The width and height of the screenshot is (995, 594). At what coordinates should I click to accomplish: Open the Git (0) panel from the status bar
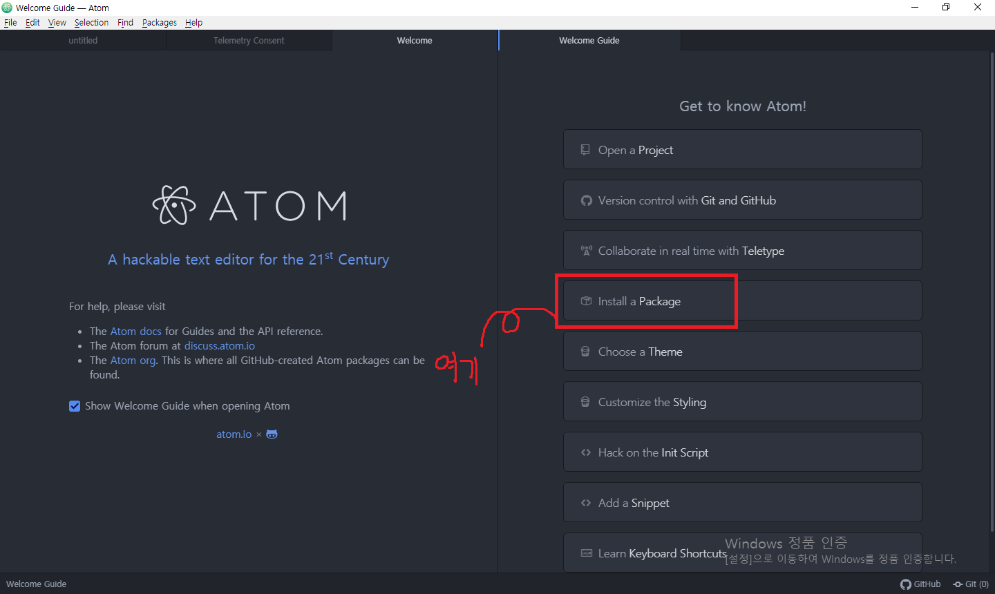(x=971, y=584)
